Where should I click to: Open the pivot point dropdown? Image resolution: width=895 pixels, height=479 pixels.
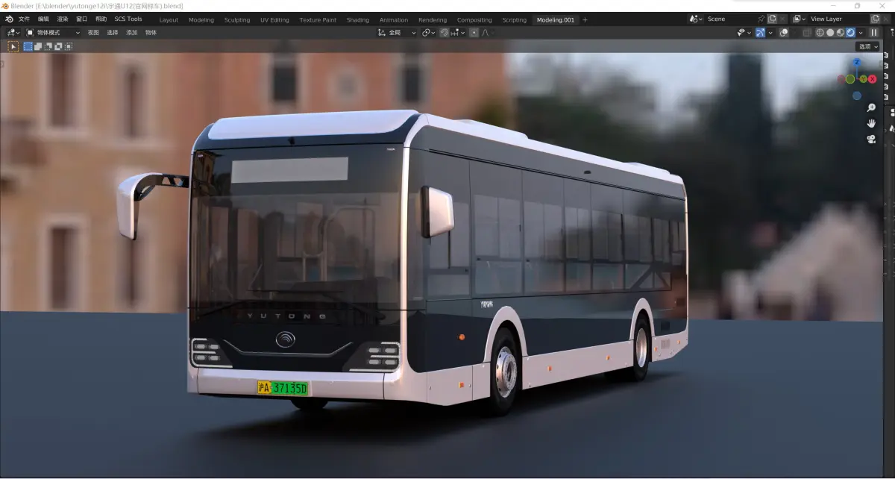tap(429, 33)
